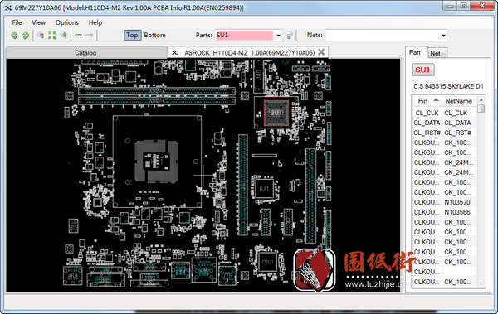Sort by the NetName column header

pos(459,101)
